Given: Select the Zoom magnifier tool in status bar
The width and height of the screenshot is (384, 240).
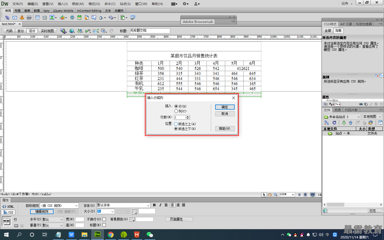Looking at the screenshot, I should tap(275, 195).
